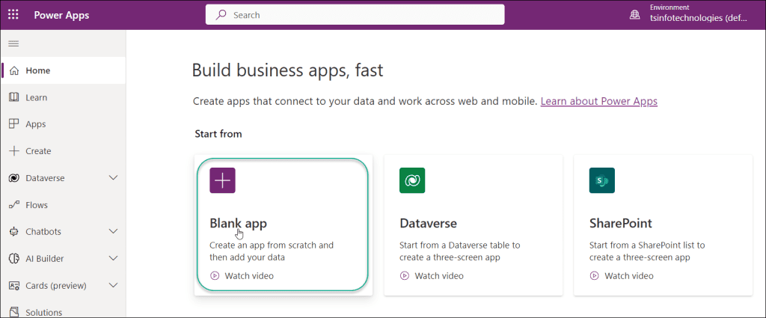Screen dimensions: 766x318
Task: Click the 'Build business apps, fast' heading
Action: pos(288,70)
